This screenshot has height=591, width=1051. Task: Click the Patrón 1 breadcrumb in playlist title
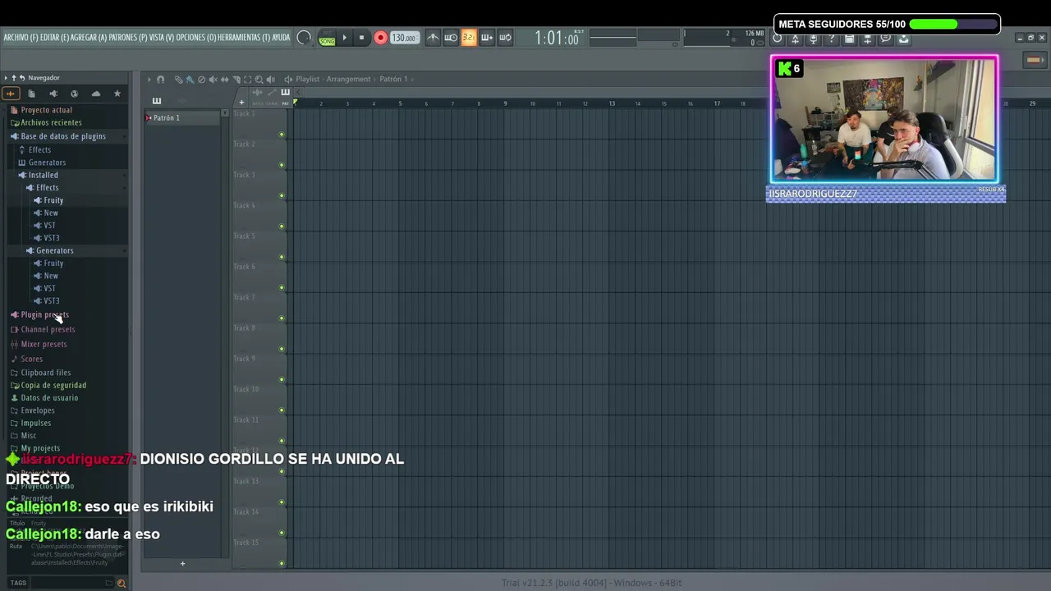tap(393, 80)
